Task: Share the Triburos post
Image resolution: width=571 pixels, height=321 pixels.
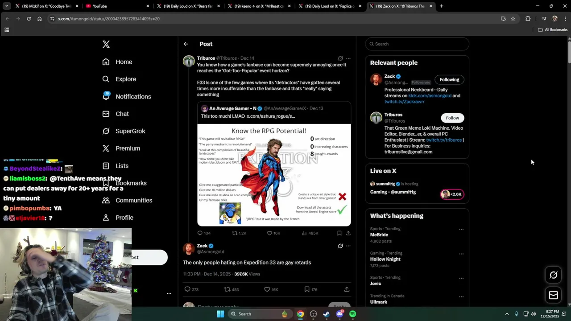Action: click(x=348, y=233)
